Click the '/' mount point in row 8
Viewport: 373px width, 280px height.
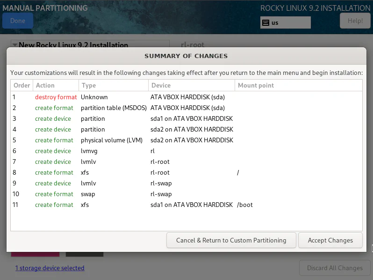pos(238,172)
